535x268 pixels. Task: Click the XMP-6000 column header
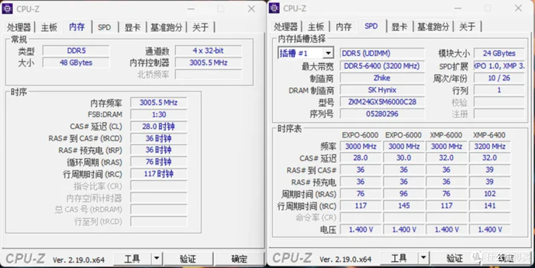point(446,135)
